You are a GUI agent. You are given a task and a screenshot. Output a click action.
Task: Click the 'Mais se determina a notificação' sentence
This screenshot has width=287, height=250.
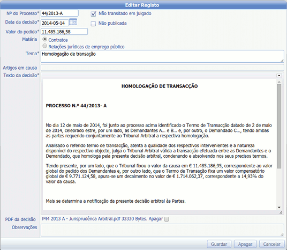coord(116,201)
